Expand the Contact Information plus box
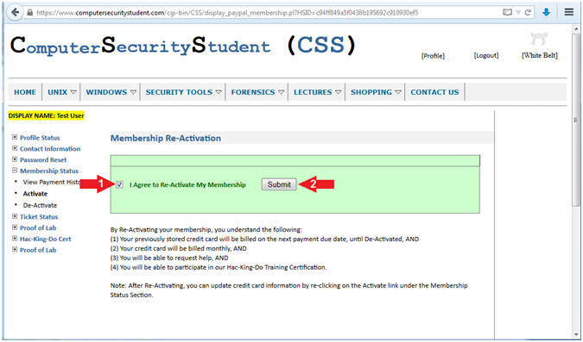 15,148
